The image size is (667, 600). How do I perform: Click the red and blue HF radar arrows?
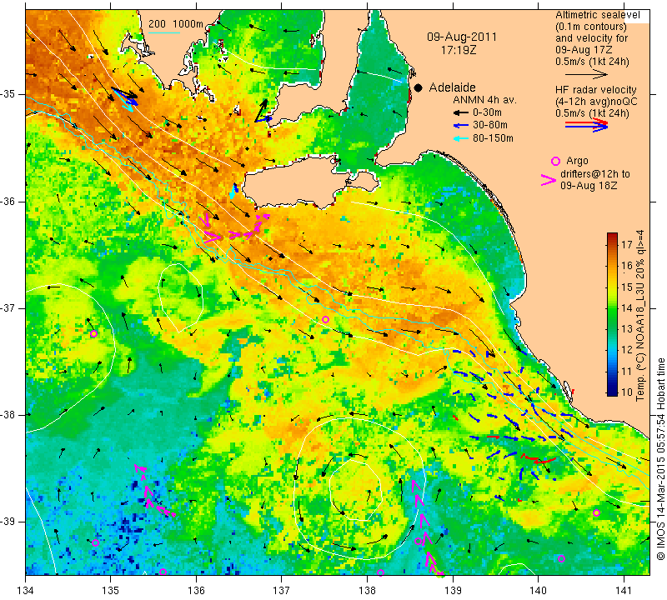[586, 125]
